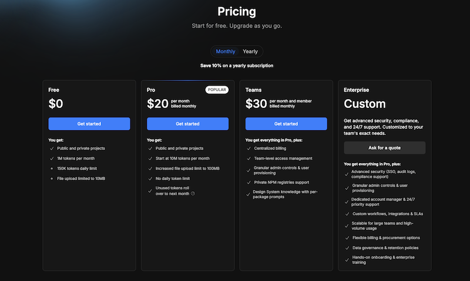The image size is (470, 281).
Task: Click the checkmark next to Private NPM registries support
Action: pyautogui.click(x=249, y=182)
